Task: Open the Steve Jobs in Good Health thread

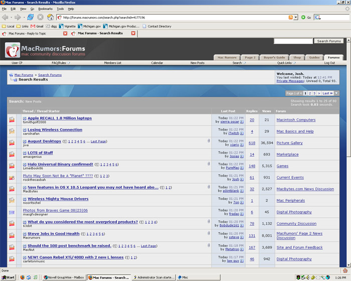Action: pyautogui.click(x=54, y=233)
